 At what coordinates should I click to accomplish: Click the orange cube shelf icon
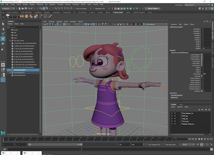[x=26, y=16]
